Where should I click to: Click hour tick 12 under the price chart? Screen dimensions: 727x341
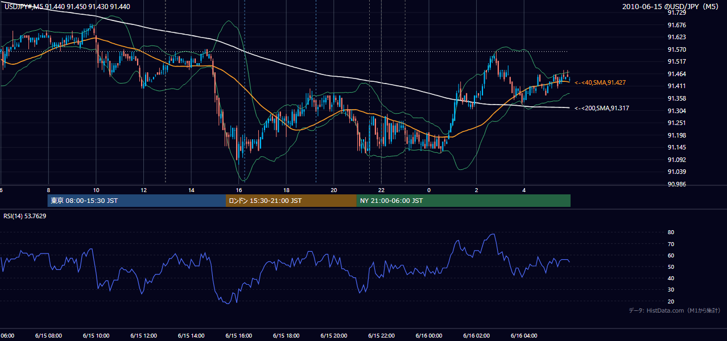[143, 190]
